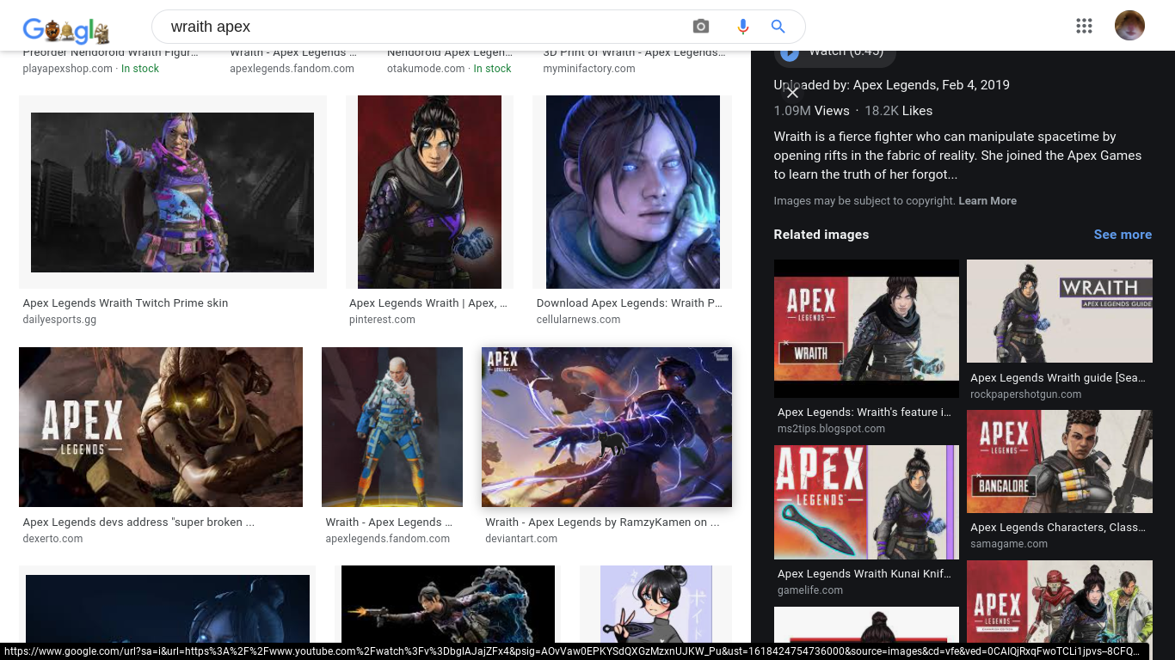
Task: Click the rockpapershotgun.com source link
Action: (1026, 394)
